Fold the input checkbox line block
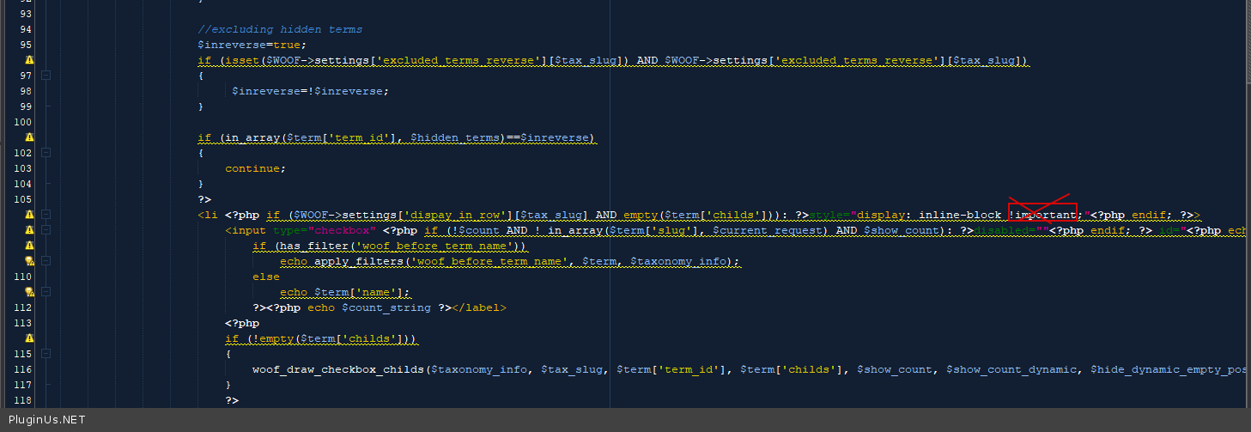This screenshot has width=1251, height=432. click(x=46, y=230)
